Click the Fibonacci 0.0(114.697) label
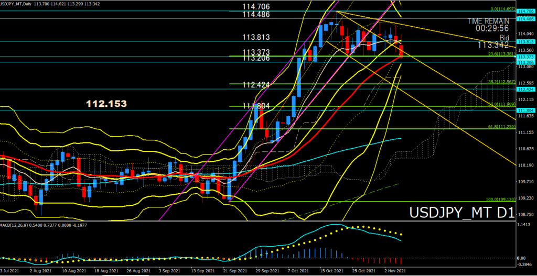The height and width of the screenshot is (276, 537). [503, 8]
